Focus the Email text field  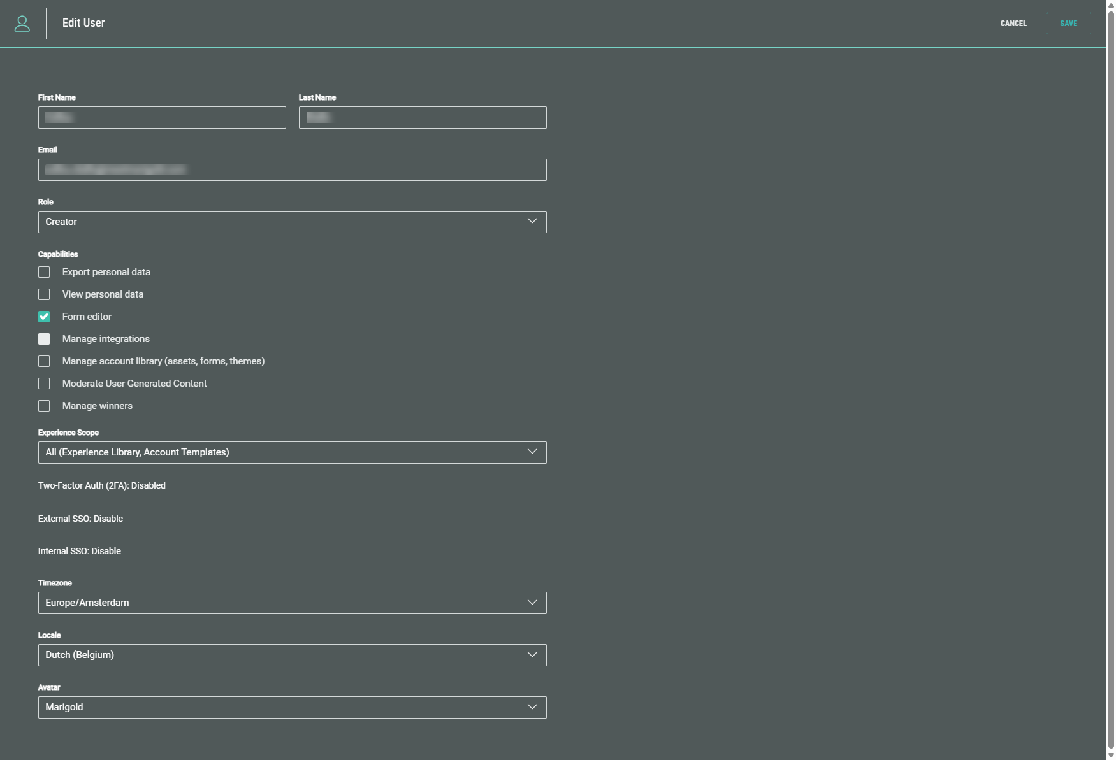[x=292, y=170]
